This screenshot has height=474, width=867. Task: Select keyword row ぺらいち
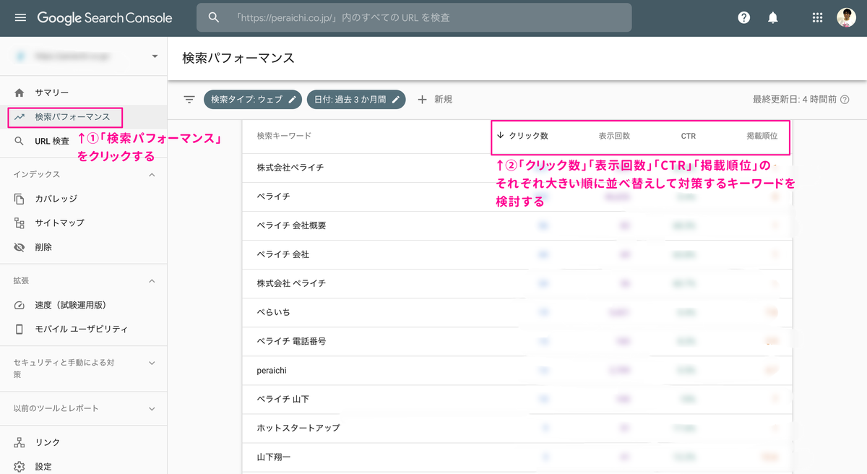[517, 312]
